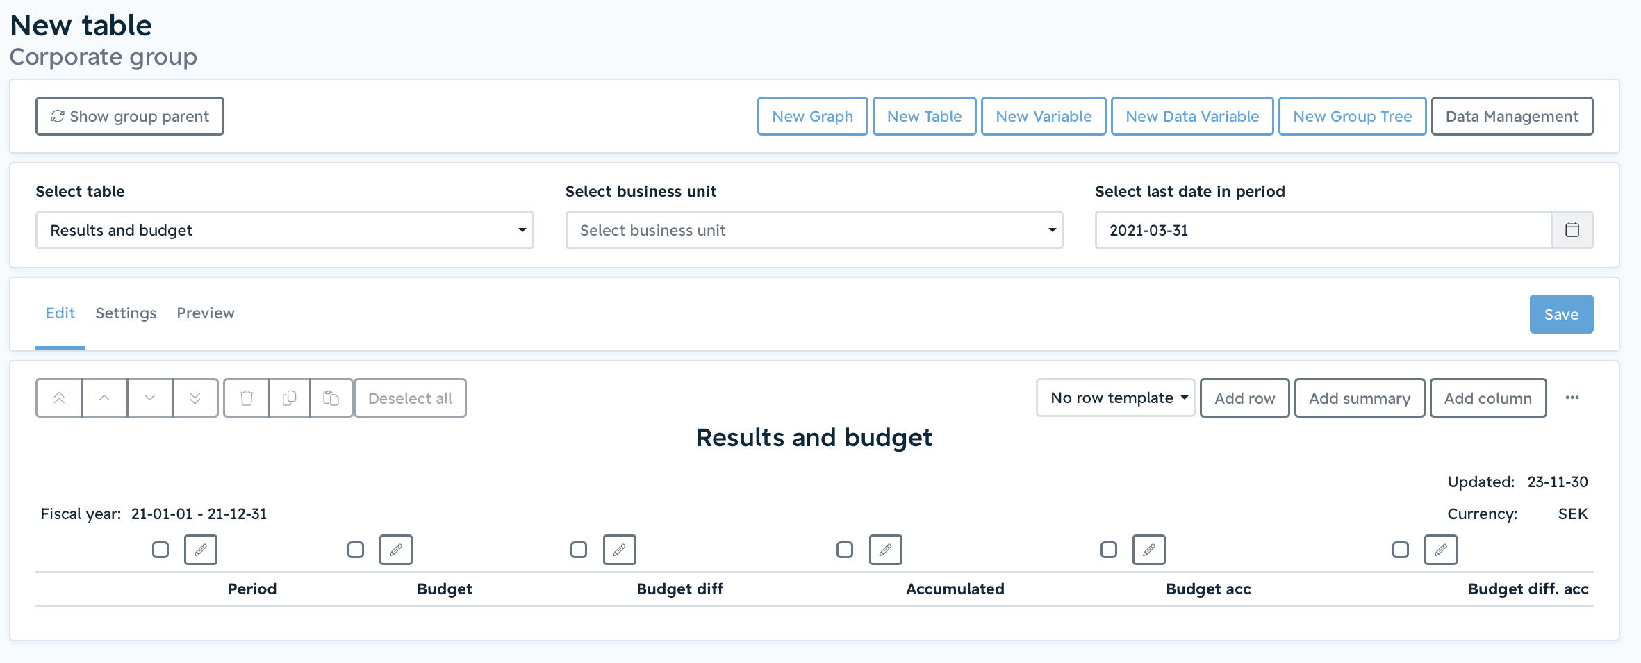Screen dimensions: 1641x663
Task: Create a New Table
Action: pos(925,116)
